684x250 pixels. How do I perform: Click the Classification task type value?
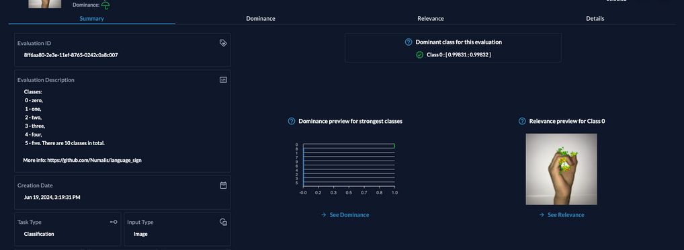coord(39,234)
